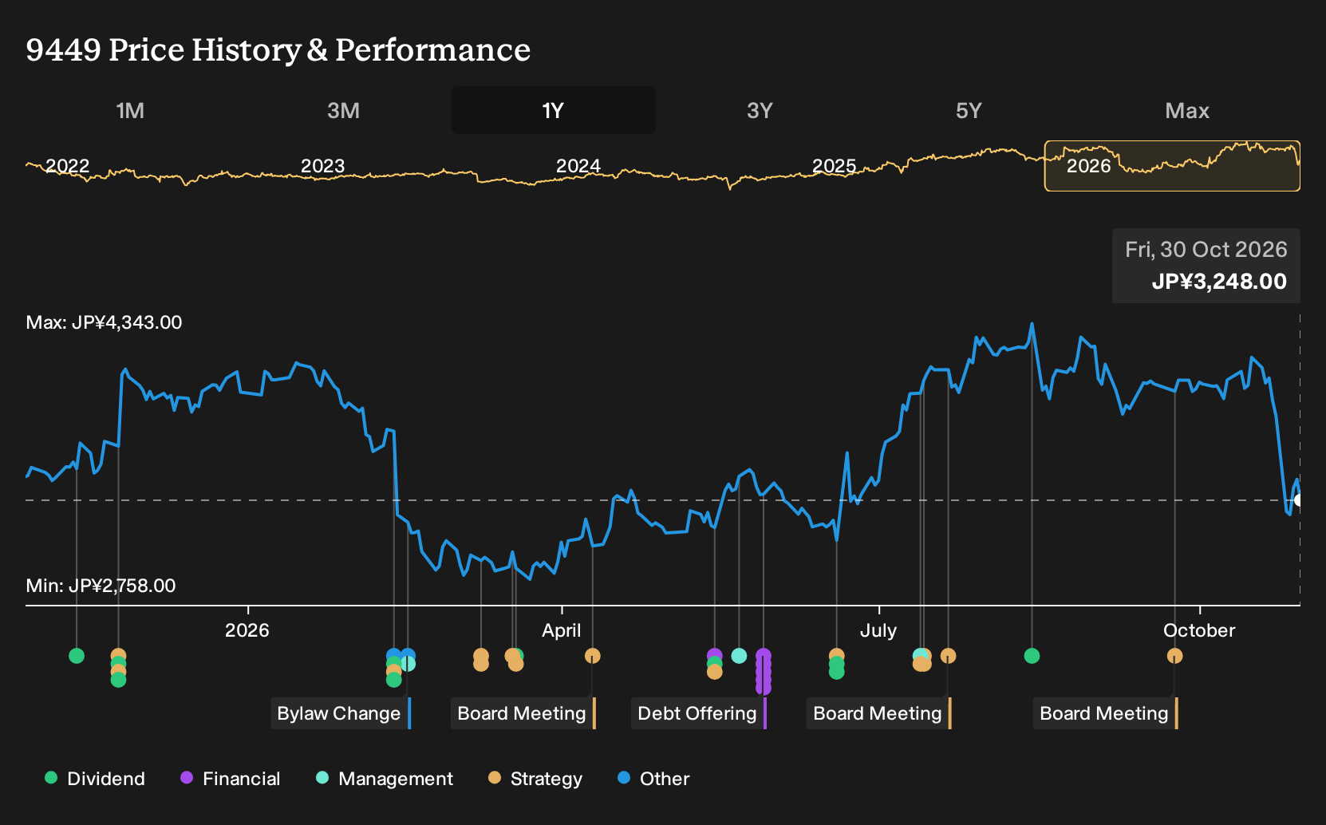The image size is (1326, 825).
Task: Toggle the Other legend filter
Action: click(653, 779)
